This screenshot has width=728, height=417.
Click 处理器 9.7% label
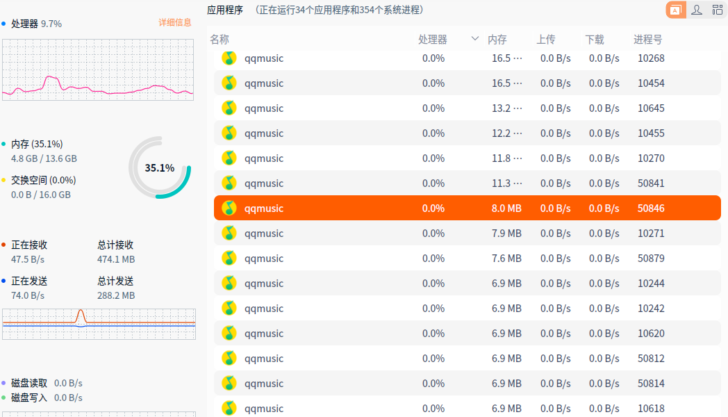(36, 24)
